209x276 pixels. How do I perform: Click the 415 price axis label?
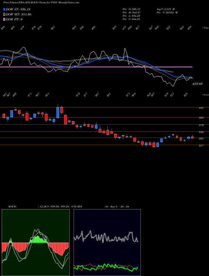coord(201,108)
